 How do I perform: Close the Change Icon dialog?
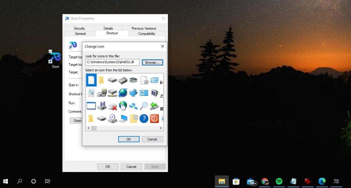coord(162,46)
